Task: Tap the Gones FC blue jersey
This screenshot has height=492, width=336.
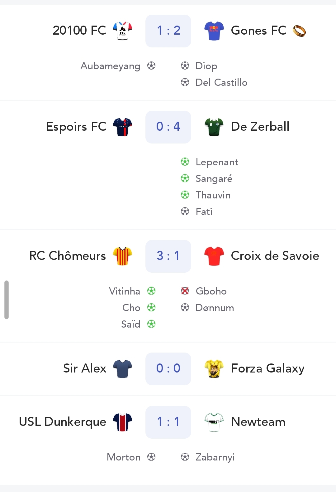Action: (x=214, y=31)
